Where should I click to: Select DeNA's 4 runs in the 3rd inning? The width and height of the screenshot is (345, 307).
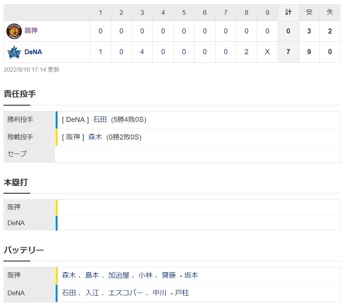(x=142, y=52)
